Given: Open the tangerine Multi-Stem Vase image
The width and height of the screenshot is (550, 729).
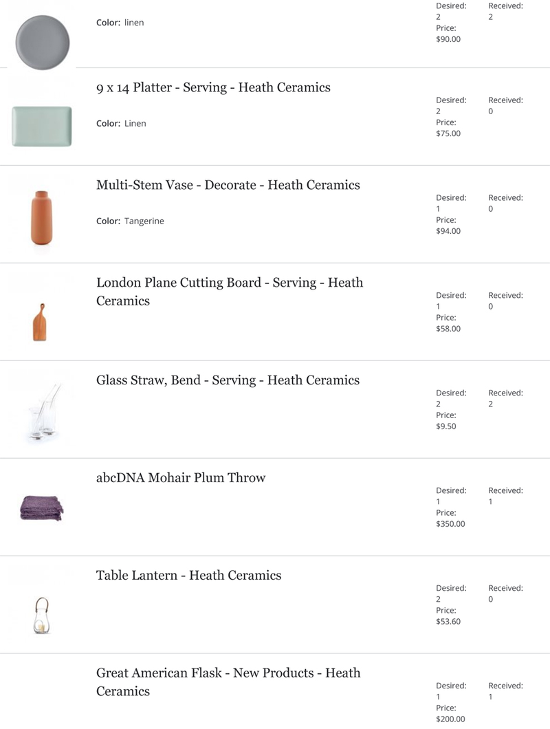Looking at the screenshot, I should [x=42, y=217].
